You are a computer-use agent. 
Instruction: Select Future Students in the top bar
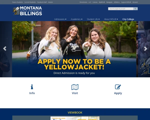(x=17, y=2)
